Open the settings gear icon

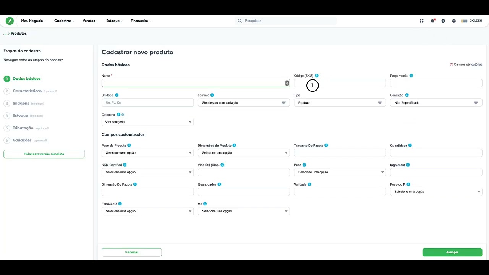[x=454, y=21]
